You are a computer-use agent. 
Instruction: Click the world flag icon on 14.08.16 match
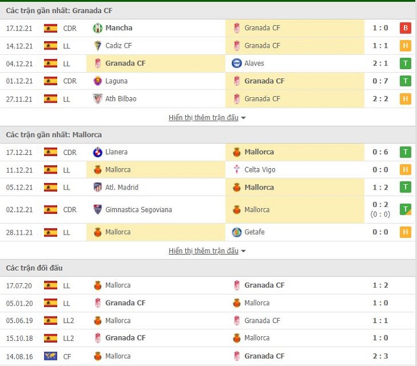tap(51, 356)
